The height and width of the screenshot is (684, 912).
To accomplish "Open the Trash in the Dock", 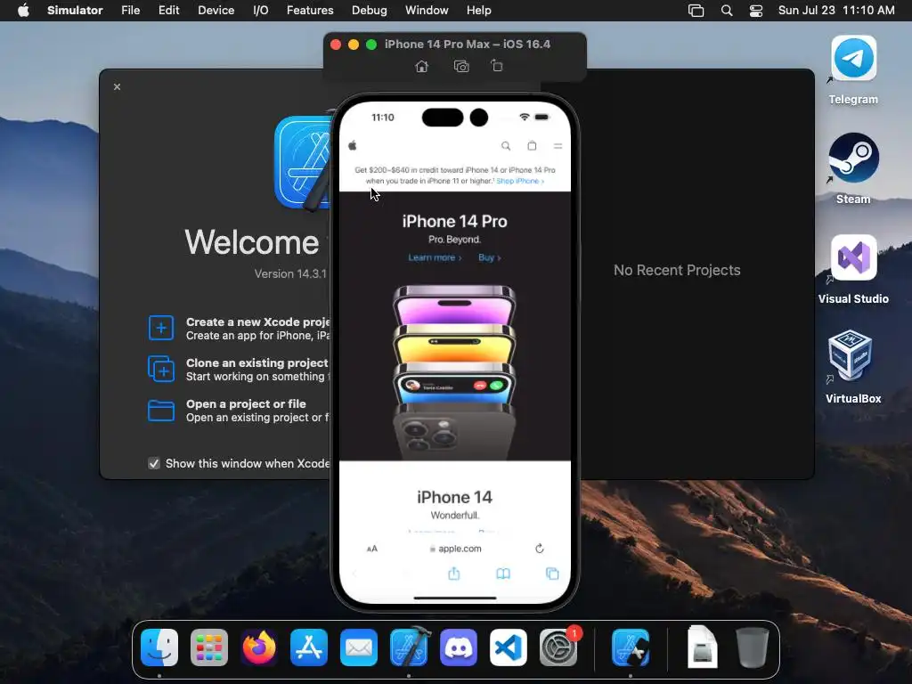I will click(752, 647).
